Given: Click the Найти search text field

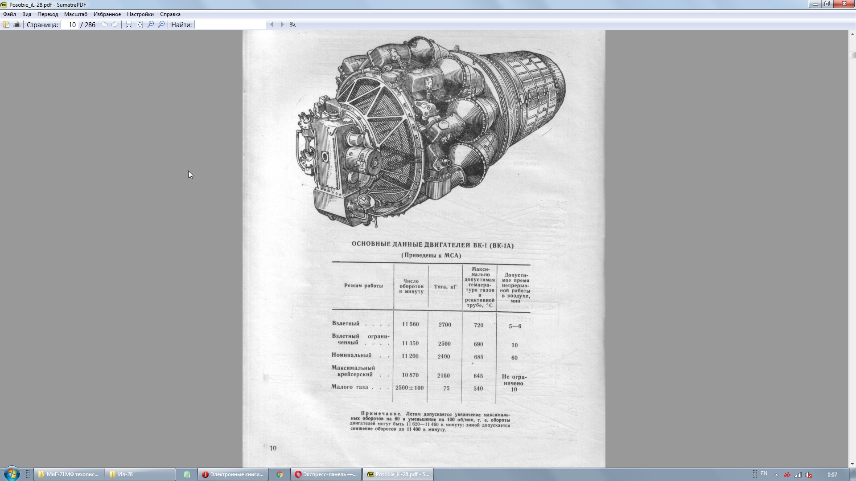Looking at the screenshot, I should point(230,24).
